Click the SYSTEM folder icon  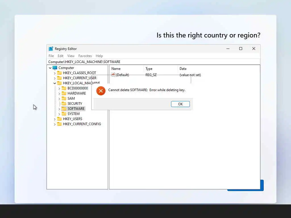pos(64,114)
